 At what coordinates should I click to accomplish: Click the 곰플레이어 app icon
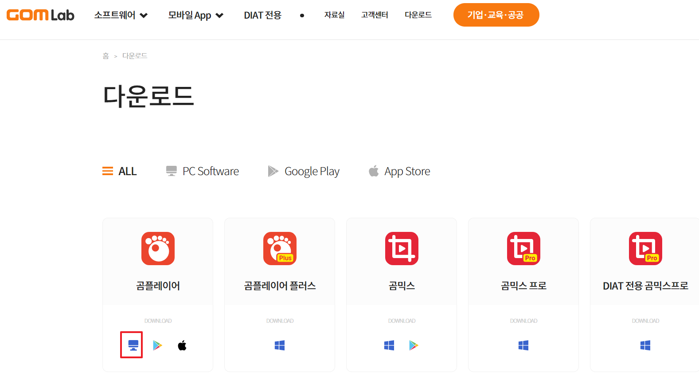pos(158,248)
